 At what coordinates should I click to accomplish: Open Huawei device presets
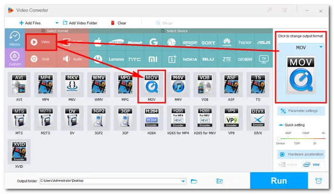tap(227, 42)
